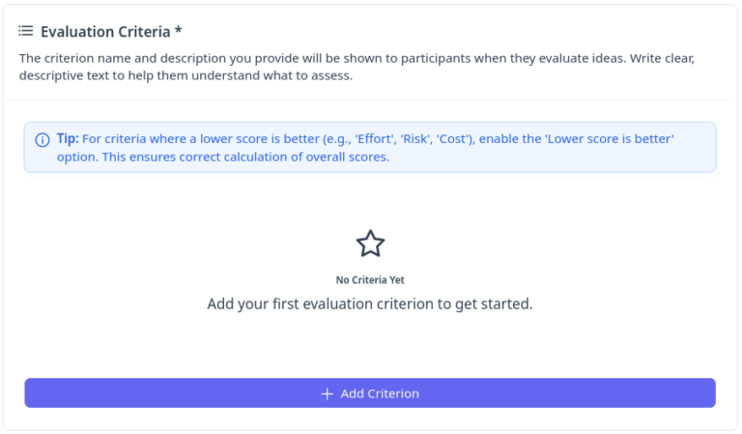Click the info icon in the tip box
The height and width of the screenshot is (434, 742).
coord(42,139)
